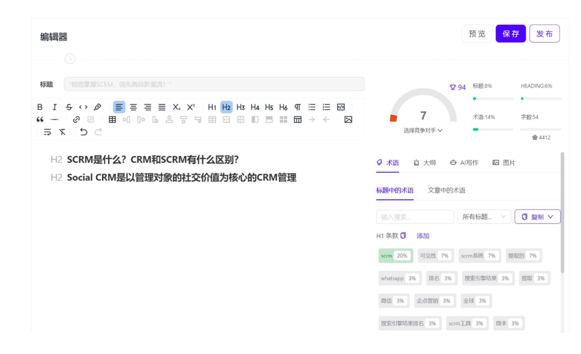This screenshot has width=581, height=354.
Task: Click the 添加 link
Action: point(423,236)
